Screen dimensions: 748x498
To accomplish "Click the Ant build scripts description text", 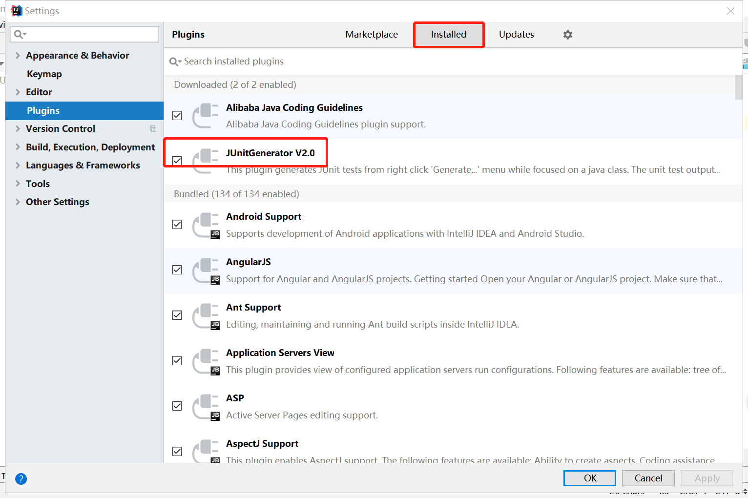I will point(373,325).
